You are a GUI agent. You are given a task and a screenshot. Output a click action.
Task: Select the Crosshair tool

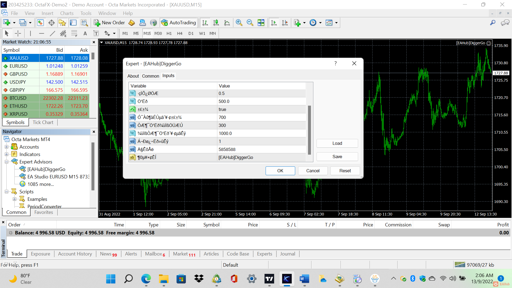pos(18,33)
